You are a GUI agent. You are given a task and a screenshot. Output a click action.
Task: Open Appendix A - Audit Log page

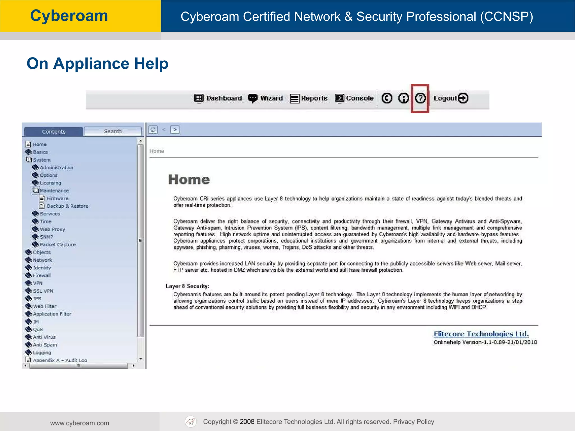pos(60,360)
